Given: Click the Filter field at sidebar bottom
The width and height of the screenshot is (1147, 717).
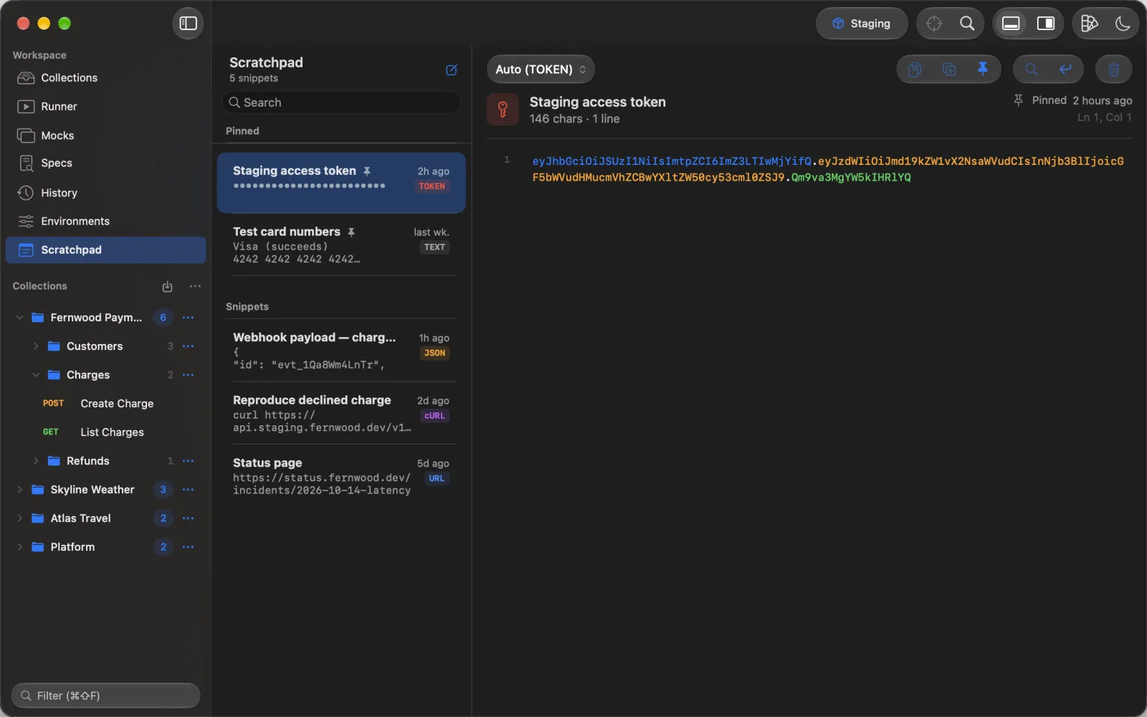Looking at the screenshot, I should (x=105, y=695).
